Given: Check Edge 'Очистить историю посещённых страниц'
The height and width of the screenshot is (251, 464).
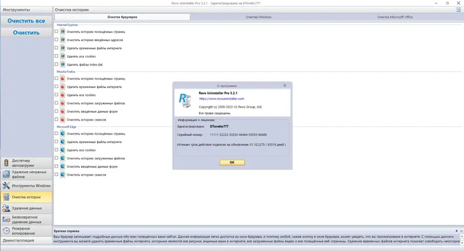Looking at the screenshot, I should pyautogui.click(x=56, y=133).
